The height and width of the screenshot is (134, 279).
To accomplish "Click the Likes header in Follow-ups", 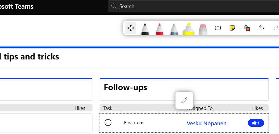I will [x=257, y=108].
